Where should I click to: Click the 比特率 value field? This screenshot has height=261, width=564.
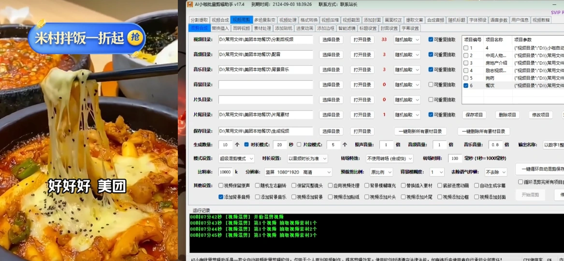pyautogui.click(x=225, y=172)
